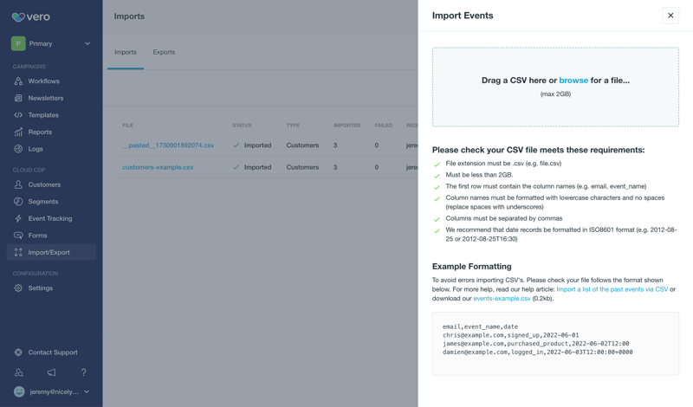Click the announcements megaphone icon
Image resolution: width=693 pixels, height=407 pixels.
[x=51, y=372]
